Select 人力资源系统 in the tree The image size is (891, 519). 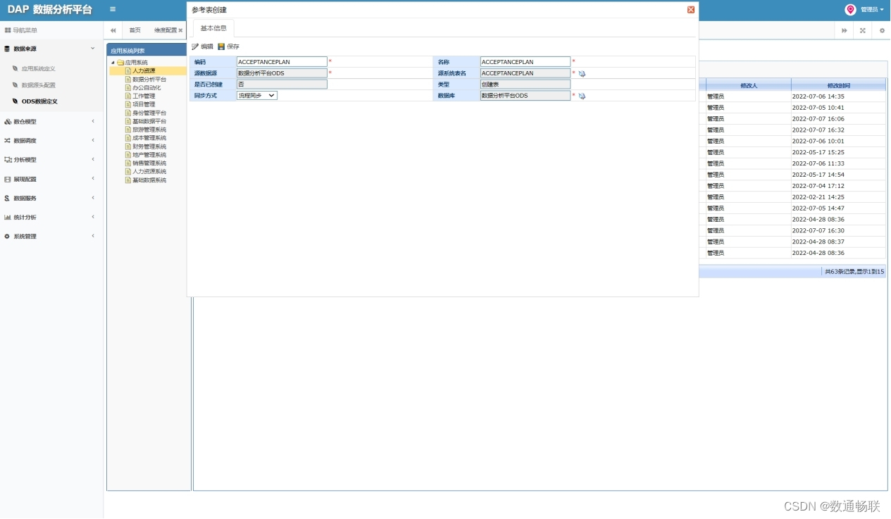149,172
